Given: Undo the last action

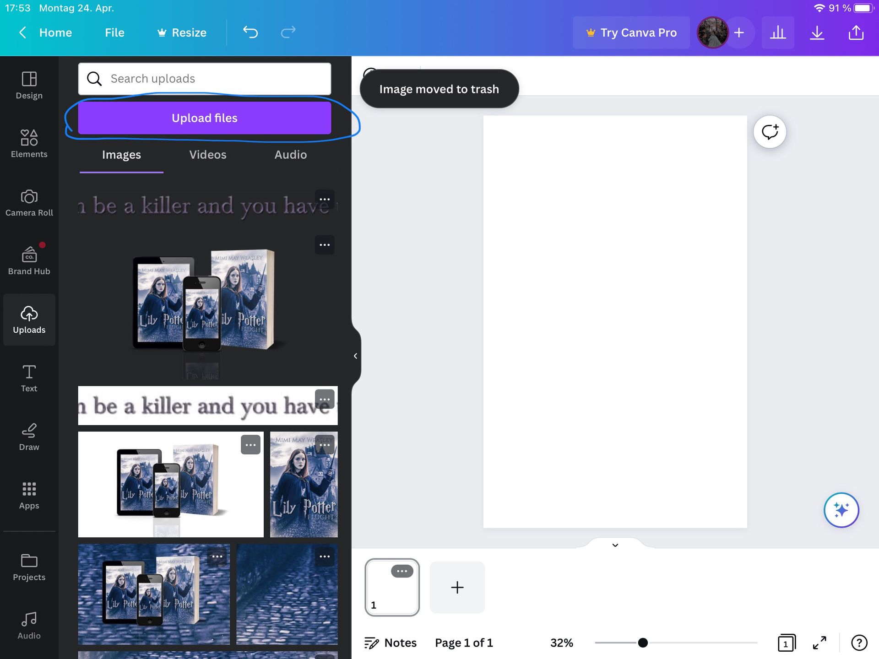Looking at the screenshot, I should [250, 32].
